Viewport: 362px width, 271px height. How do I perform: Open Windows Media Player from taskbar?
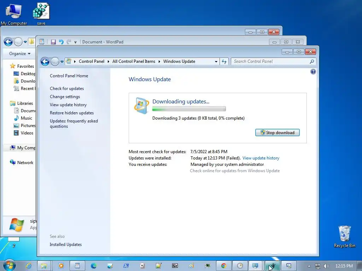click(61, 266)
